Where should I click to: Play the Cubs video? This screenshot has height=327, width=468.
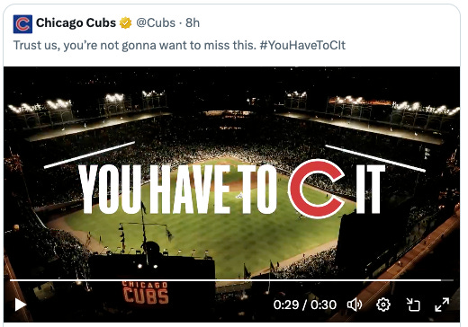21,305
